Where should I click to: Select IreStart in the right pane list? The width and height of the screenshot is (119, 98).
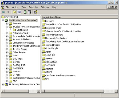(49, 69)
